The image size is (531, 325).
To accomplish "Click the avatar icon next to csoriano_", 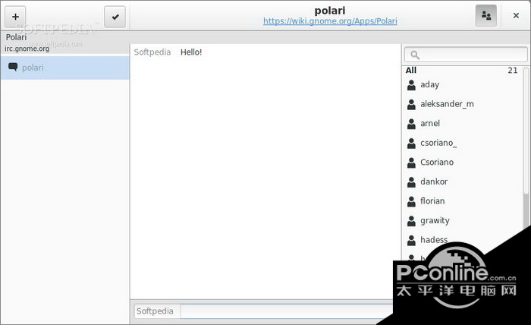I will point(411,143).
